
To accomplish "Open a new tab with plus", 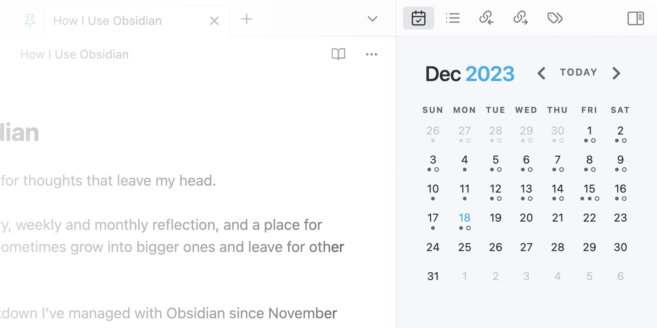I will (x=246, y=19).
